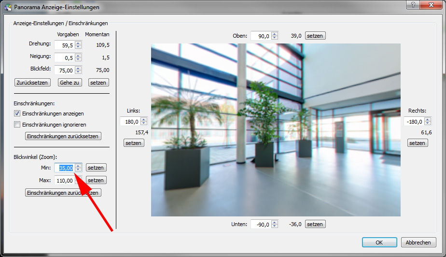446x257 pixels.
Task: Decrease the Oben value with down arrow
Action: (x=275, y=38)
